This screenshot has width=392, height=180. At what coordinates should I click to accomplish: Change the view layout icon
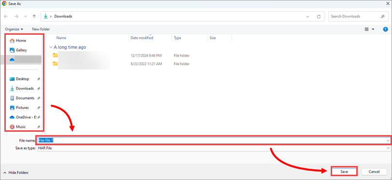pos(367,29)
